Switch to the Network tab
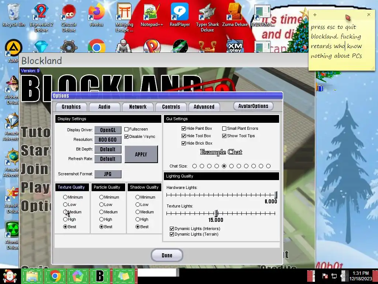 coord(138,107)
